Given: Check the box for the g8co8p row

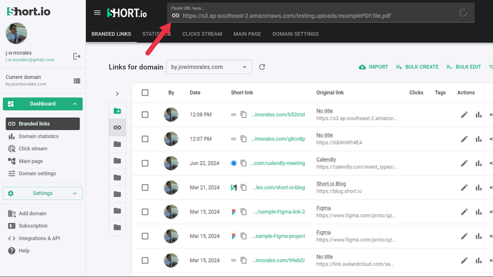Looking at the screenshot, I should coord(145,138).
